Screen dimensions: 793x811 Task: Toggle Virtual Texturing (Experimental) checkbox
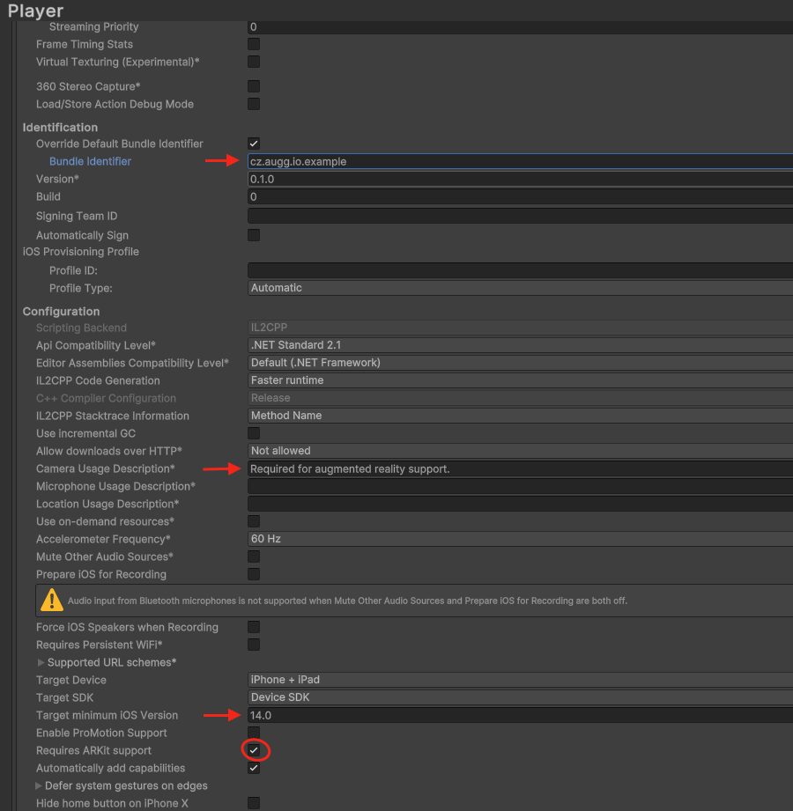tap(254, 62)
